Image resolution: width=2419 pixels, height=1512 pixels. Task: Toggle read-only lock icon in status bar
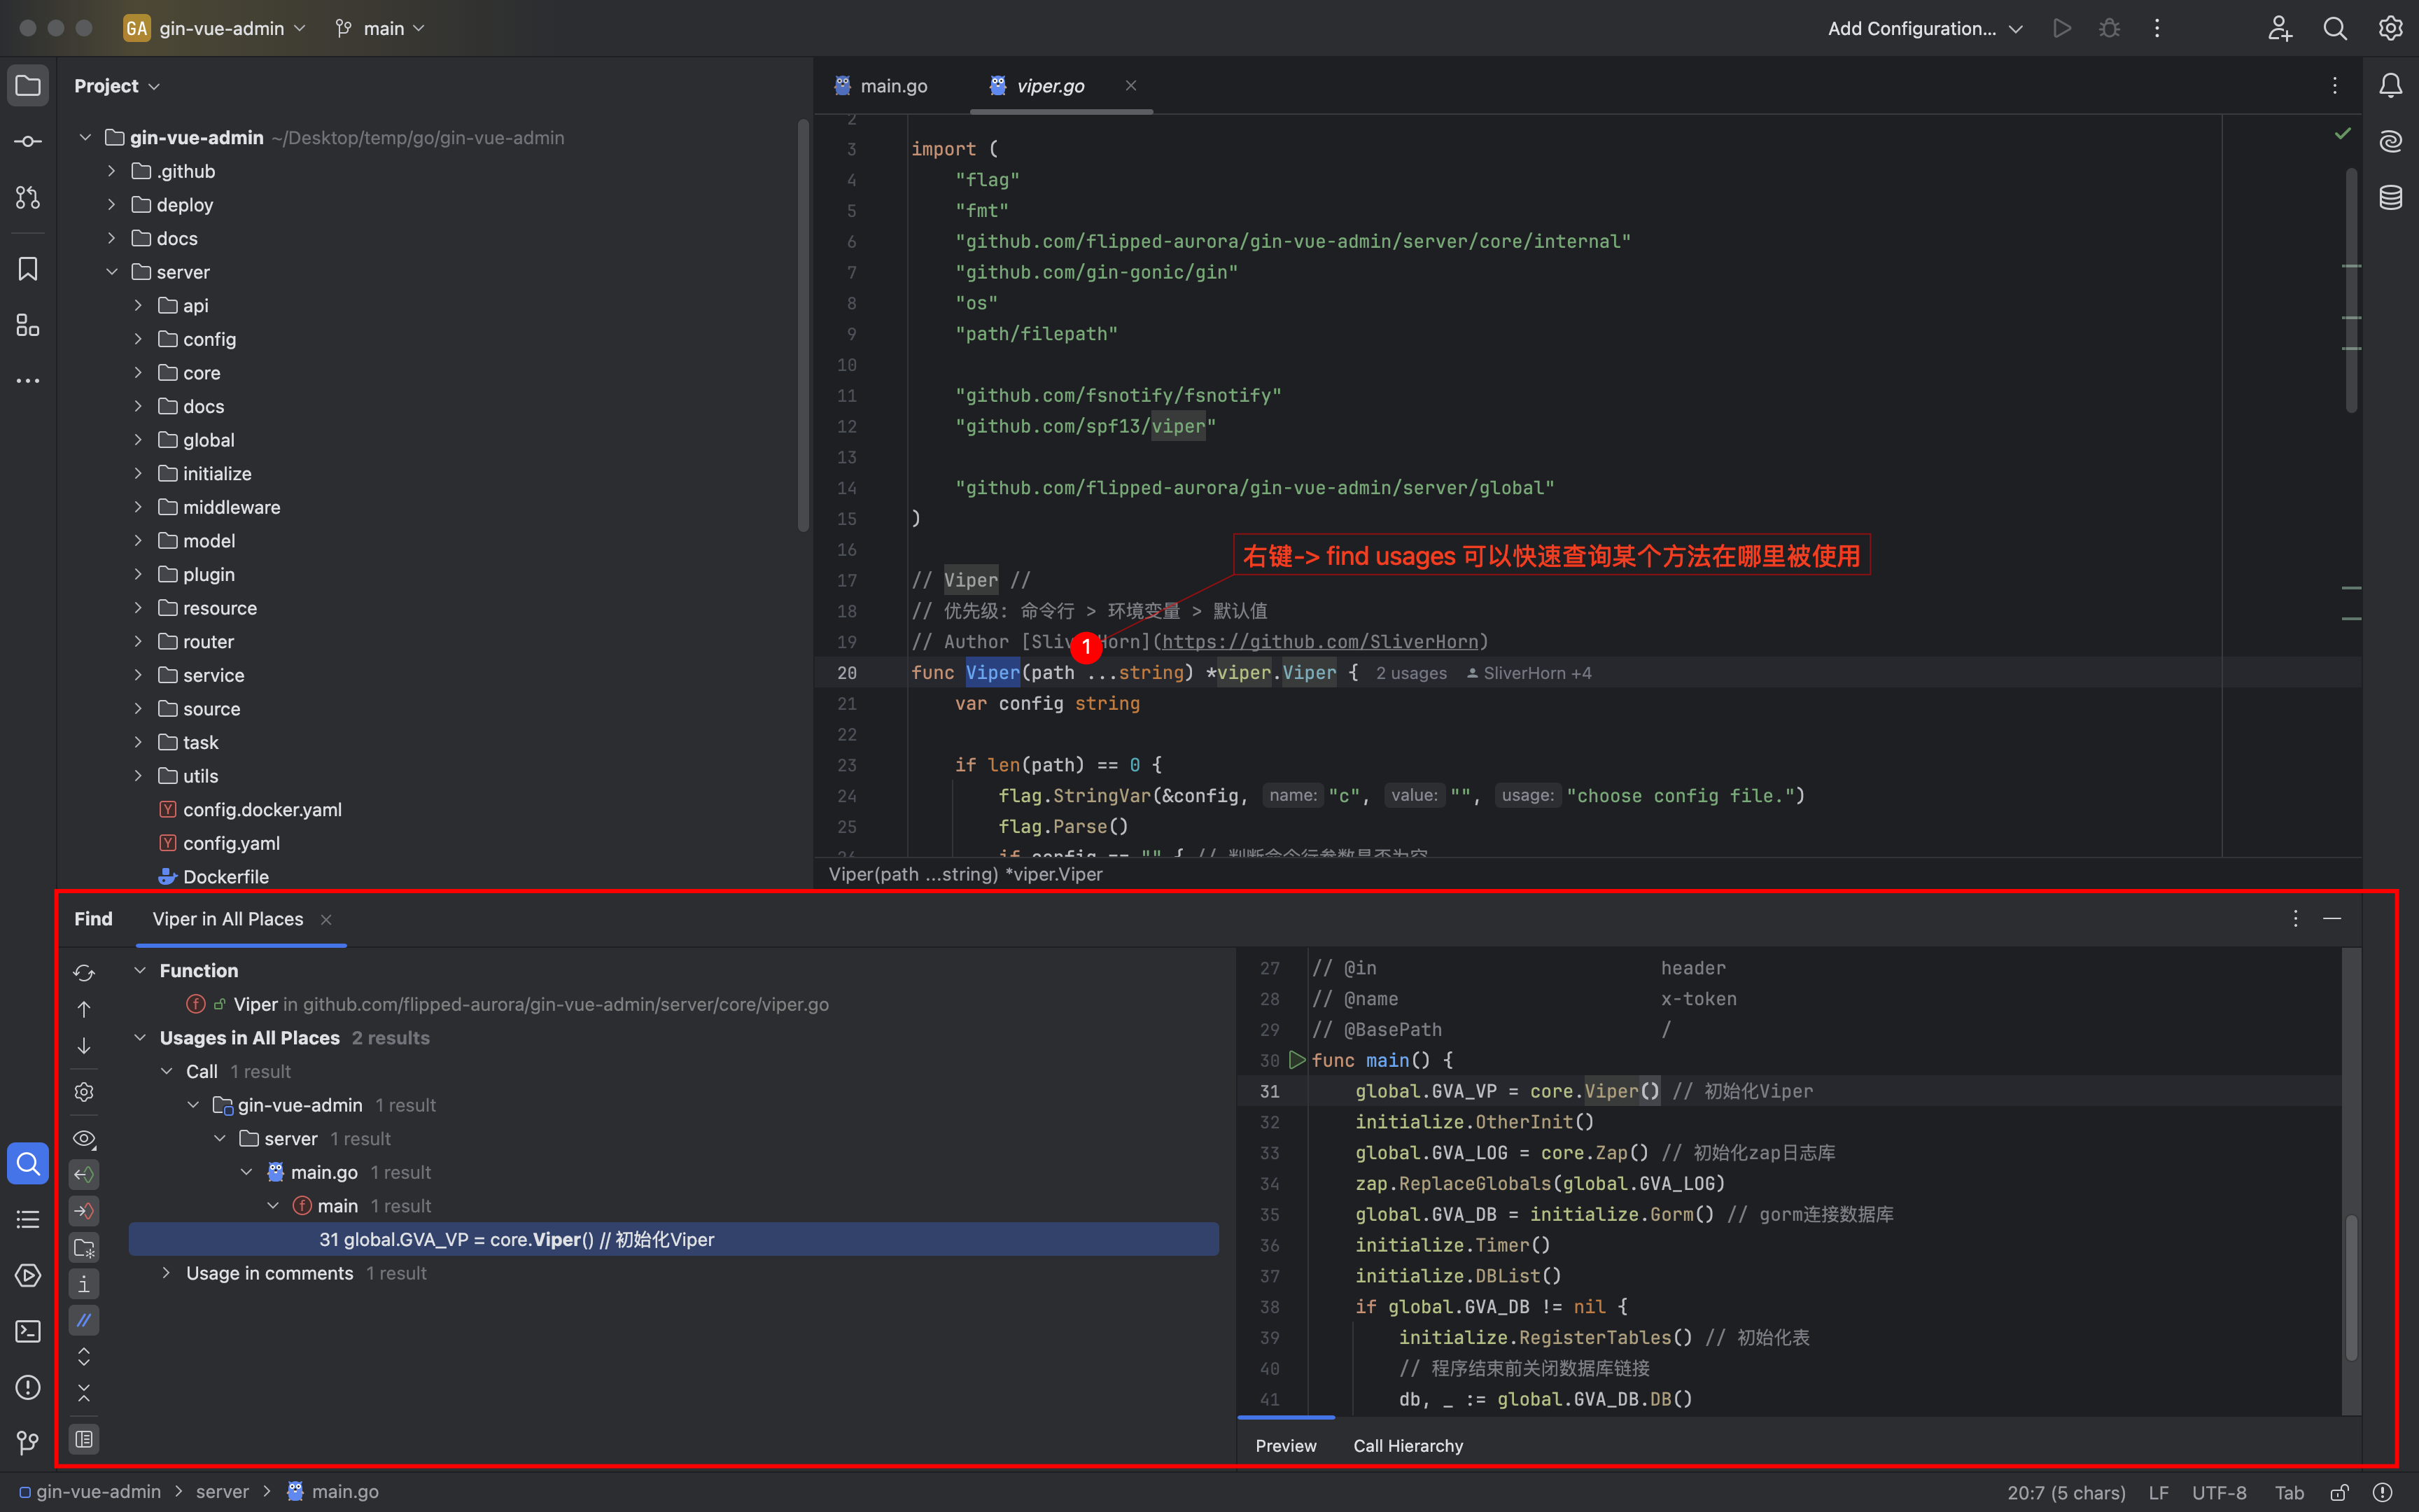[x=2339, y=1492]
